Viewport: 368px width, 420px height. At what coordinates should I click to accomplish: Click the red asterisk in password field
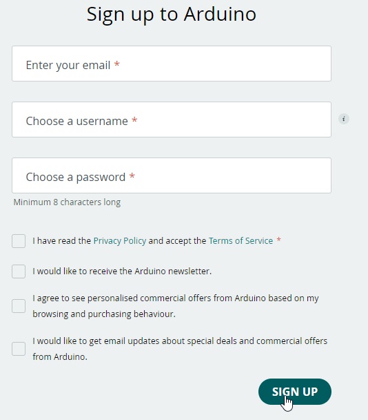click(132, 176)
